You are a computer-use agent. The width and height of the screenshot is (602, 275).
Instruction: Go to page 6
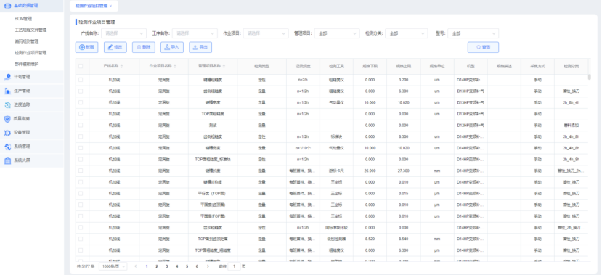click(x=197, y=266)
